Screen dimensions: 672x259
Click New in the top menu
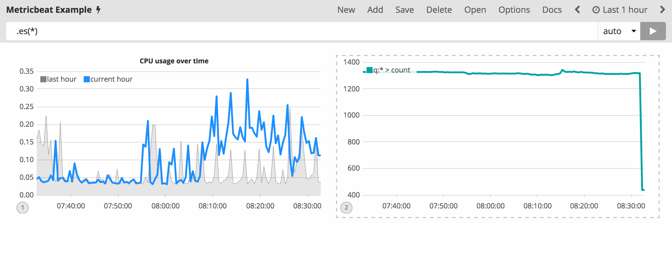click(x=346, y=10)
